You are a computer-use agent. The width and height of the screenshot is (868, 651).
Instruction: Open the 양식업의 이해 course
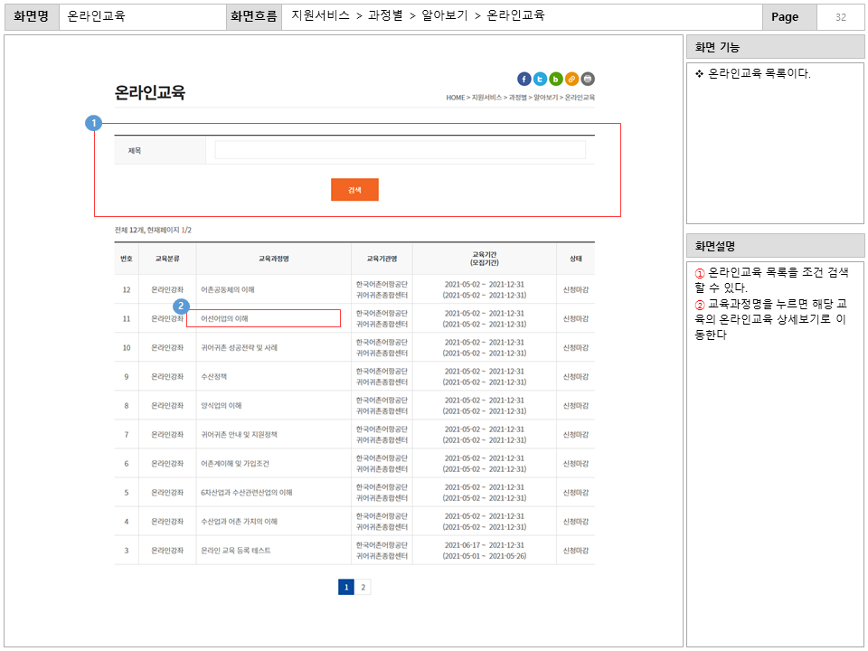pyautogui.click(x=222, y=406)
